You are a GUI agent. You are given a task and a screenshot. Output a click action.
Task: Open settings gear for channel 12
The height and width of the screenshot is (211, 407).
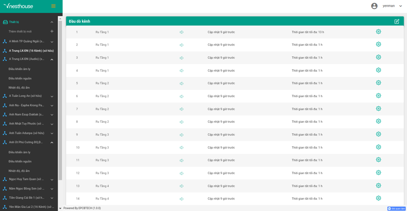(x=378, y=173)
